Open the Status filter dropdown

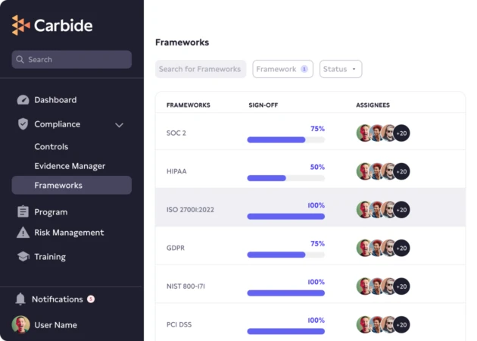pos(341,69)
